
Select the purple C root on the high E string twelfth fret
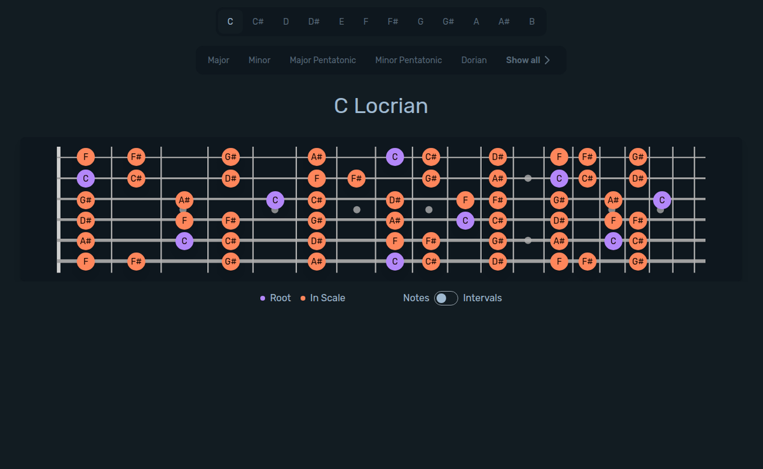pos(395,156)
